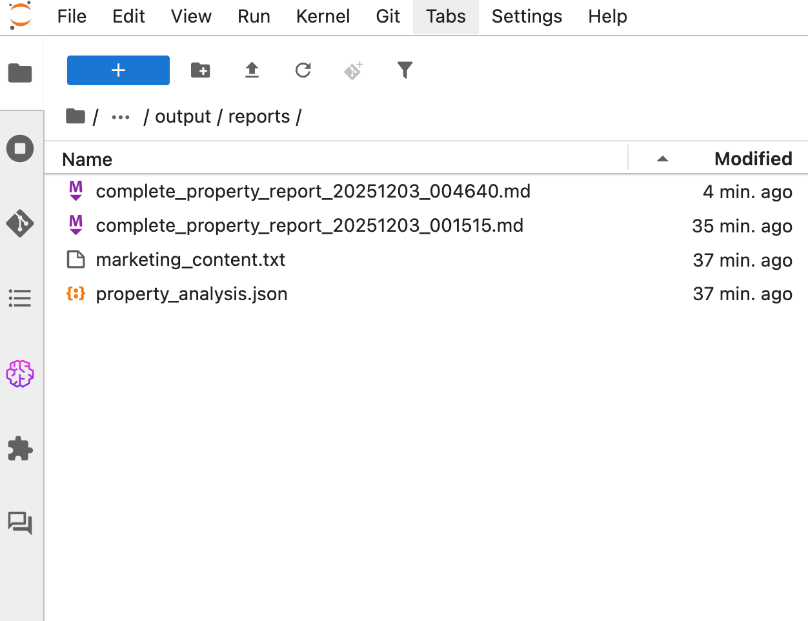
Task: Click the Git clone repository icon
Action: (x=354, y=70)
